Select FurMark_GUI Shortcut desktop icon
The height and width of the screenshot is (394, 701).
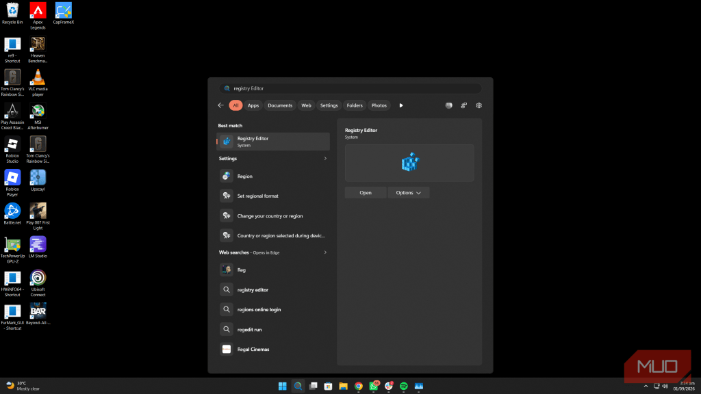coord(12,317)
